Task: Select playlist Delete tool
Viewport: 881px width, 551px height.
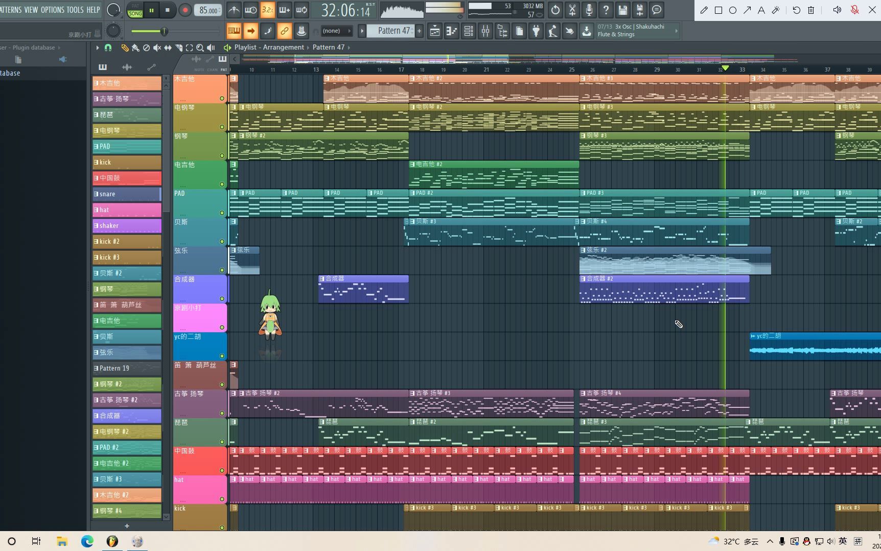Action: click(x=146, y=48)
